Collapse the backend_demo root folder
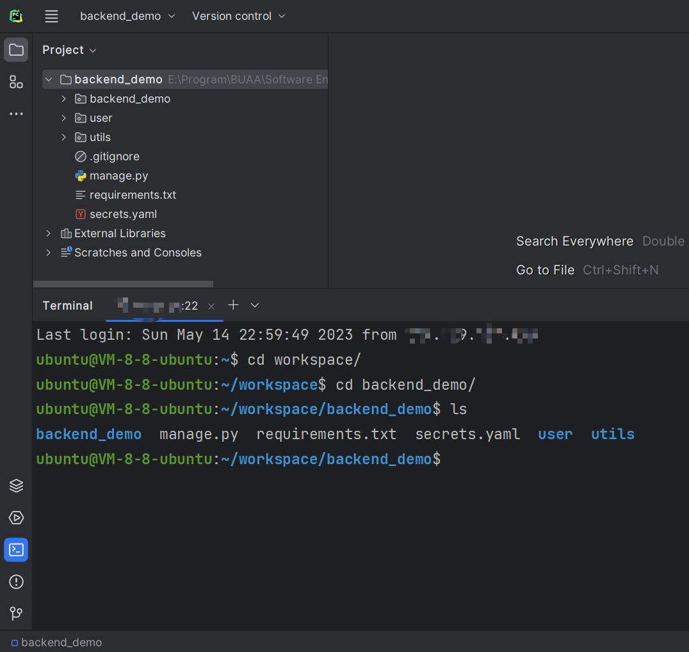The width and height of the screenshot is (689, 652). (x=49, y=79)
